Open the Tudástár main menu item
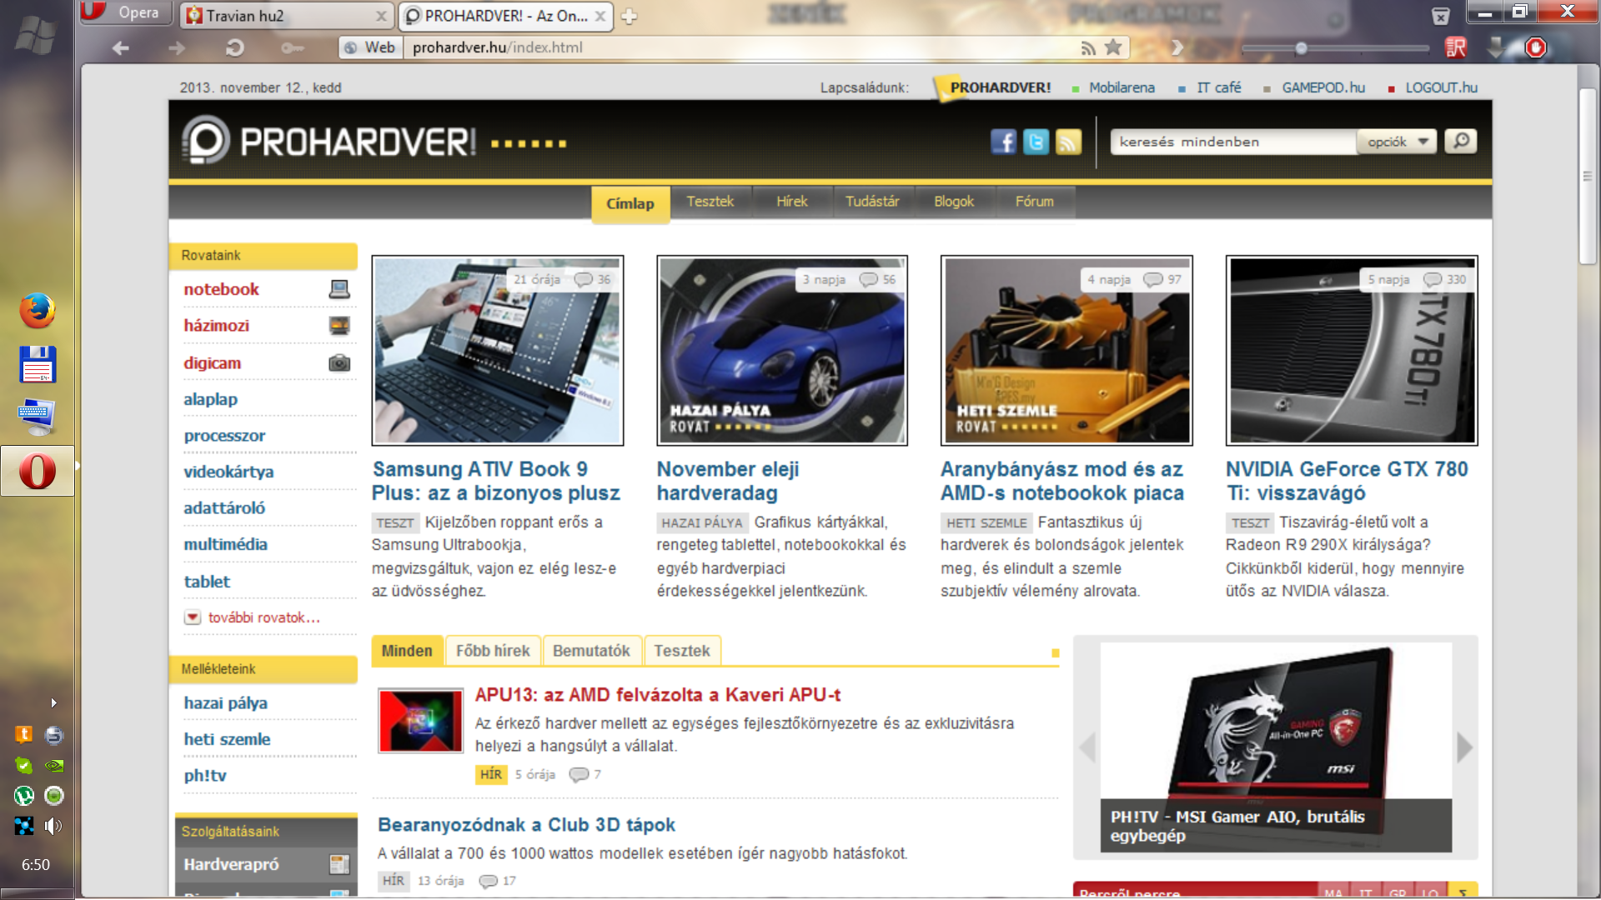Image resolution: width=1601 pixels, height=900 pixels. coord(872,202)
